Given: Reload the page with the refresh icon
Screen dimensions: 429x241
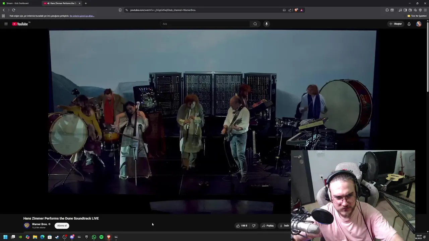Looking at the screenshot, I should tap(14, 10).
